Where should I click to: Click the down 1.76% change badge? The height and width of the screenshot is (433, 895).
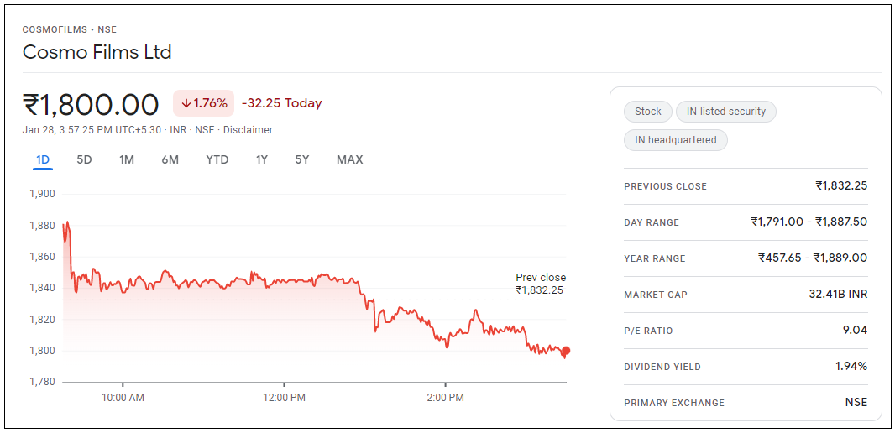[204, 103]
